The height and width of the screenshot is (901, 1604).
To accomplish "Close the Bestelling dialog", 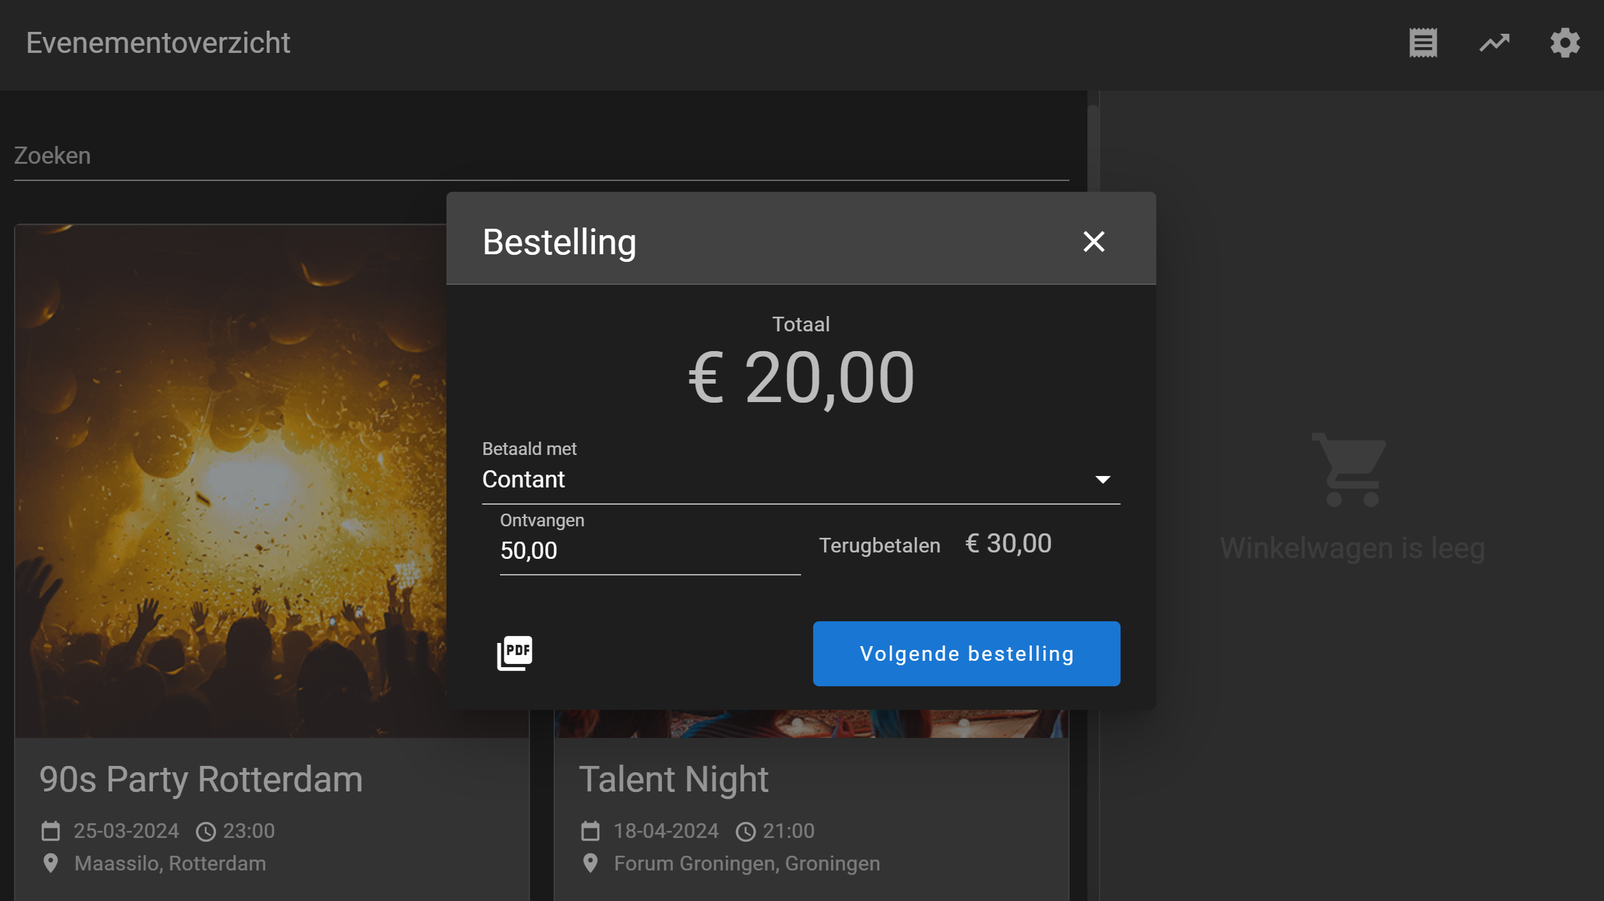I will coord(1094,241).
